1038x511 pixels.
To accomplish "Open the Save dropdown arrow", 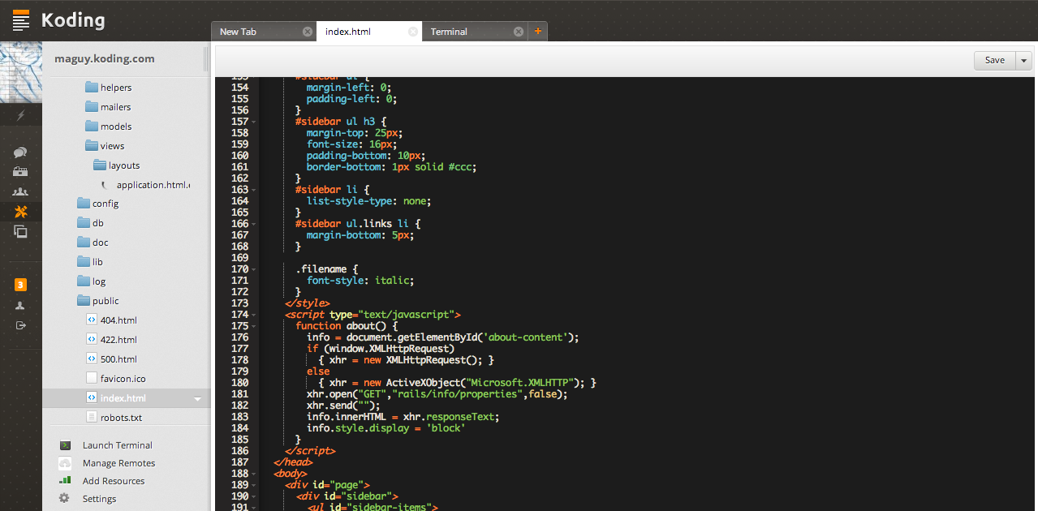I will 1023,60.
